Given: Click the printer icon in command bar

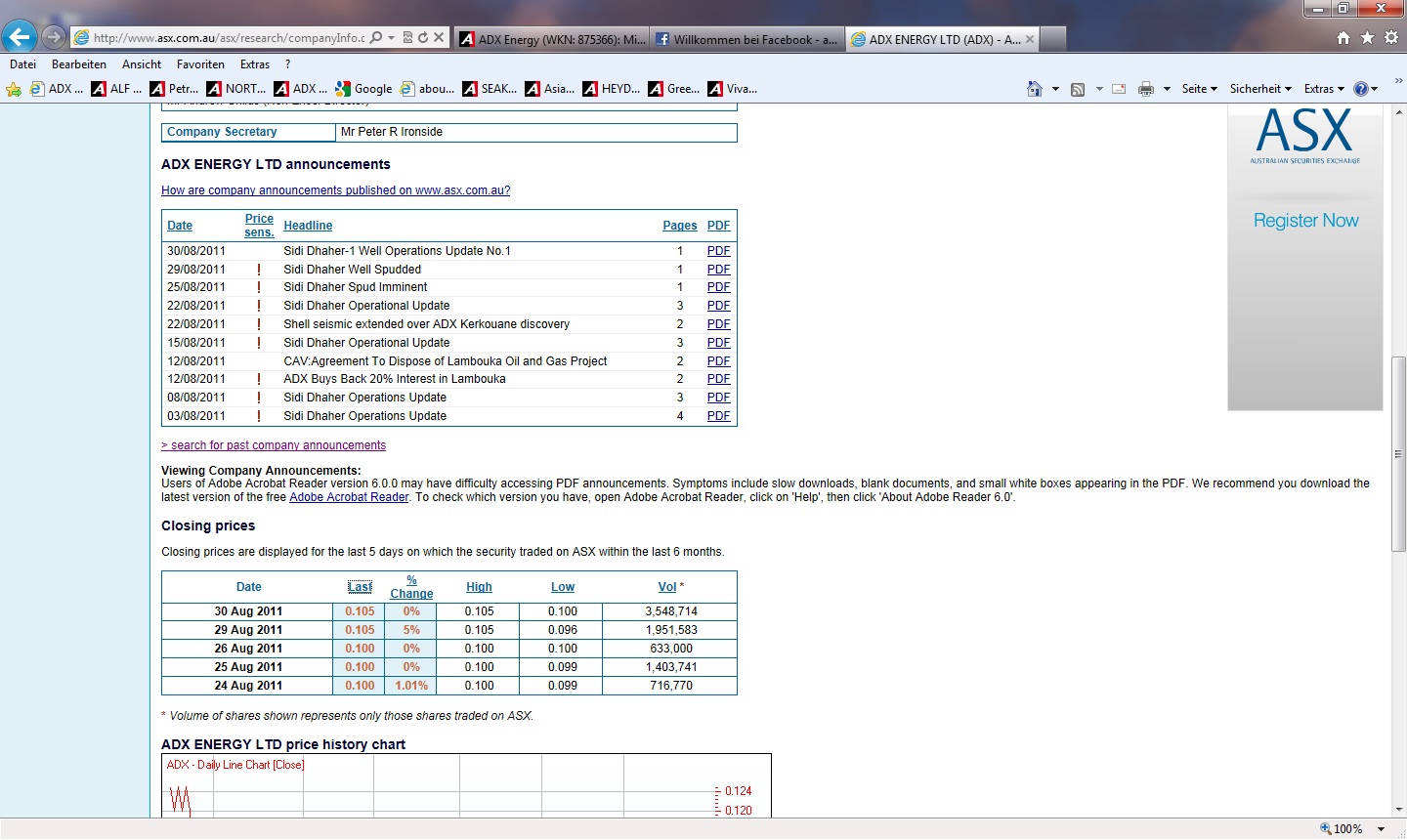Looking at the screenshot, I should (1146, 89).
